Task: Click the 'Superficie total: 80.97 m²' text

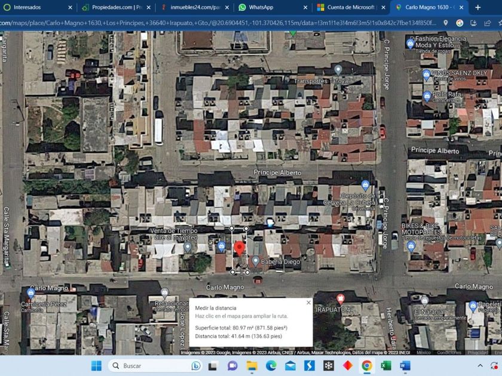Action: click(x=241, y=328)
